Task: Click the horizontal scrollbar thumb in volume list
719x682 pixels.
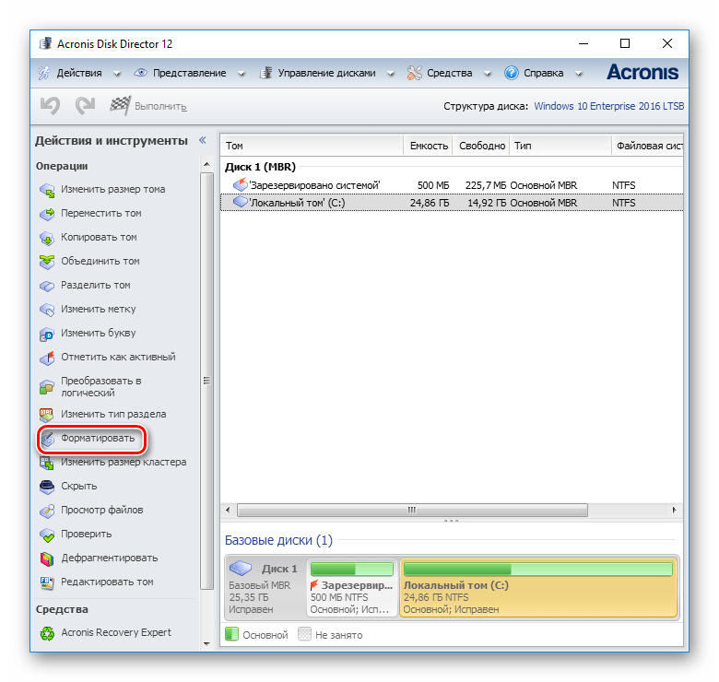Action: 412,510
